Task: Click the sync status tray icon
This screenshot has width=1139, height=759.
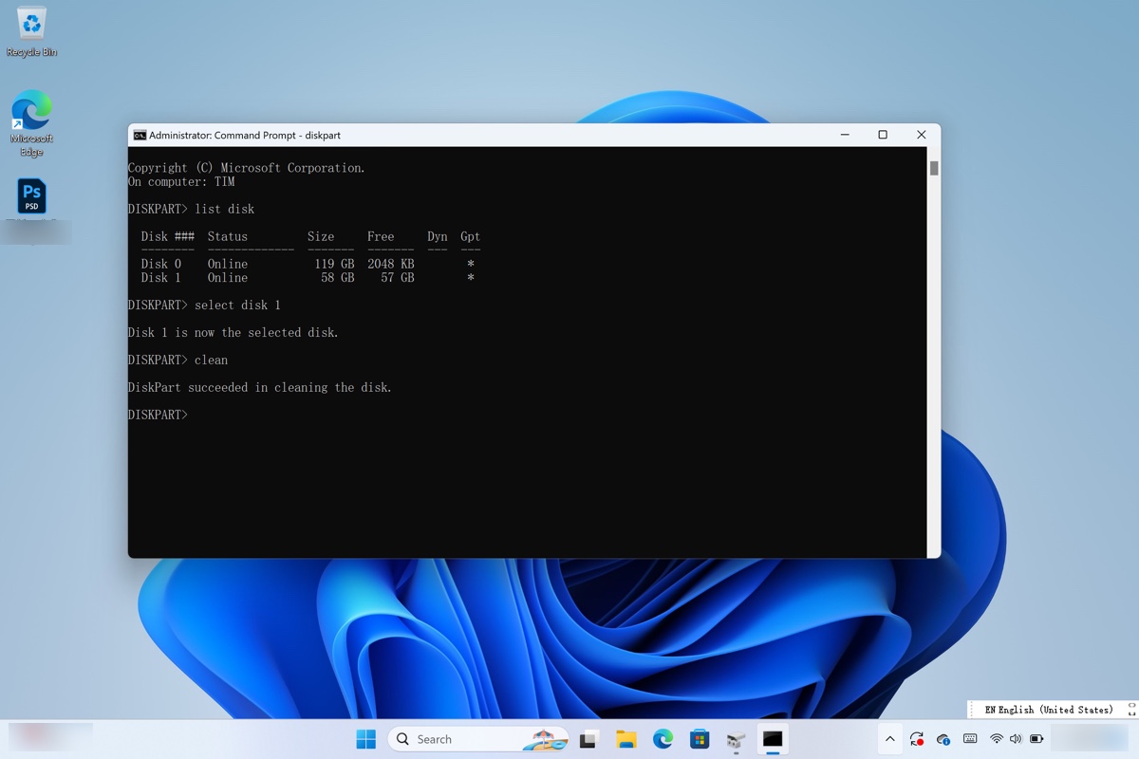Action: pos(916,738)
